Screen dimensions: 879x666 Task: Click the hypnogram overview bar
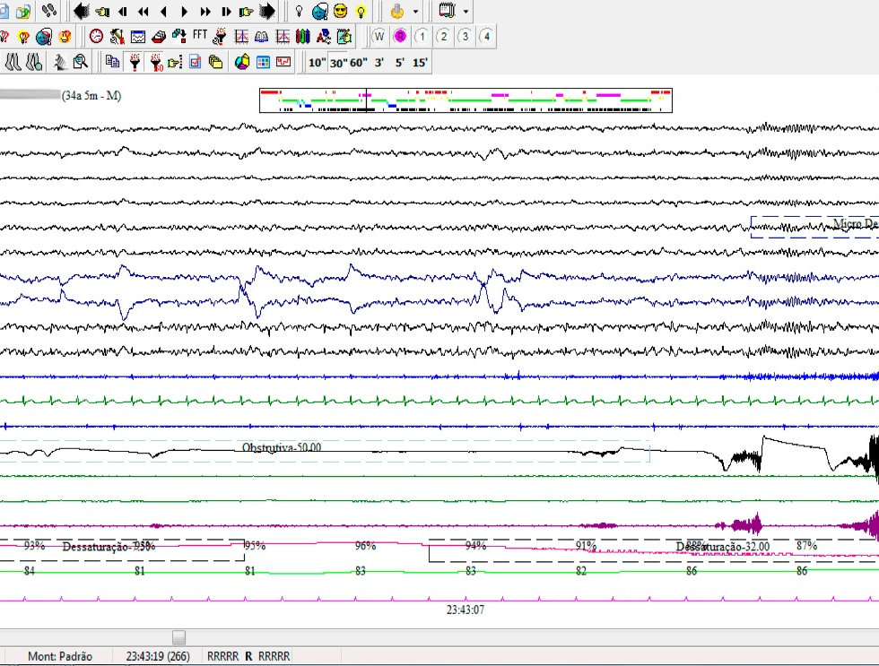point(466,100)
